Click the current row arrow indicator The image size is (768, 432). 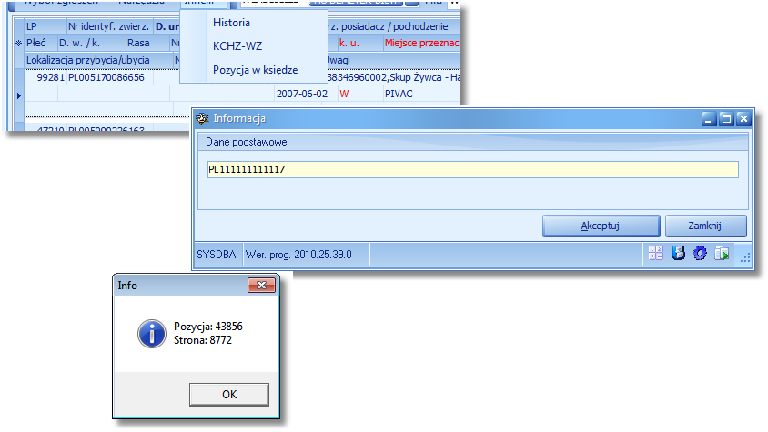18,95
